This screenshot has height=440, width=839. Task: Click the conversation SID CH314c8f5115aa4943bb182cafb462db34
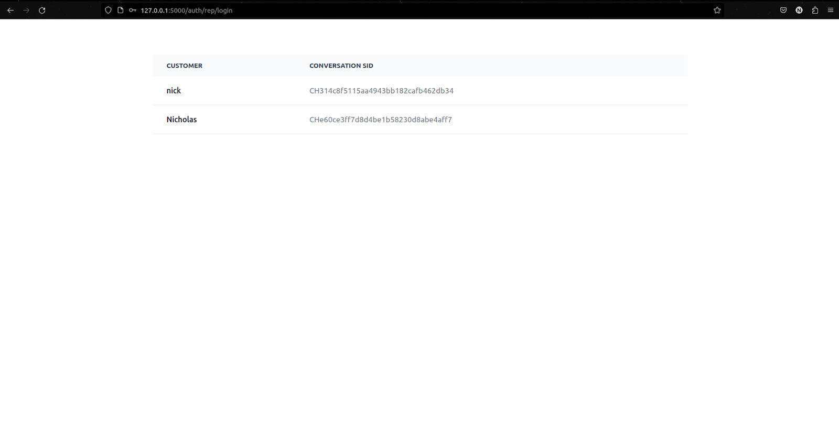click(381, 91)
